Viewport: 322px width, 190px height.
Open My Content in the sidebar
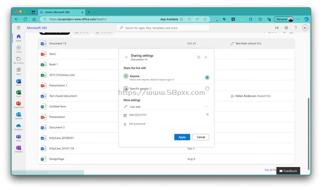(19, 60)
